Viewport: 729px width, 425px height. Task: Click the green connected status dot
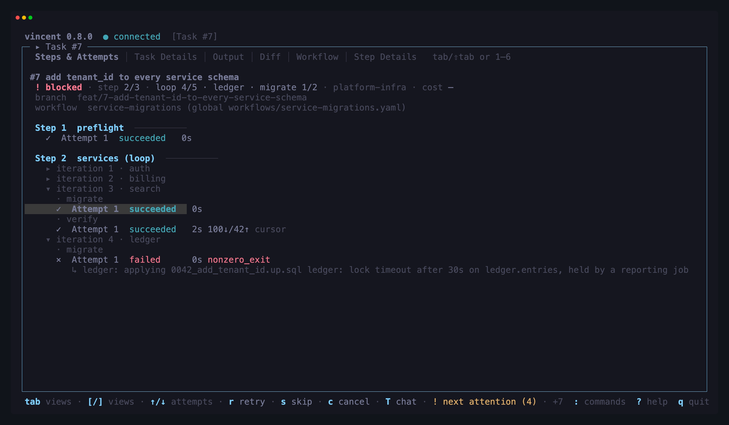coord(106,37)
